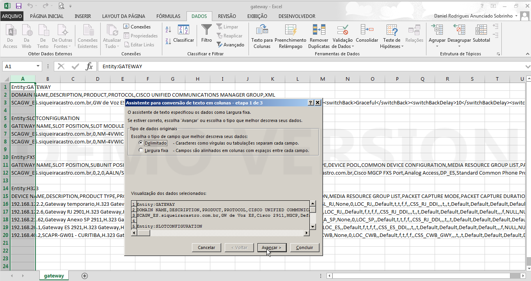Click cell containing Entity:FXS

click(x=23, y=157)
